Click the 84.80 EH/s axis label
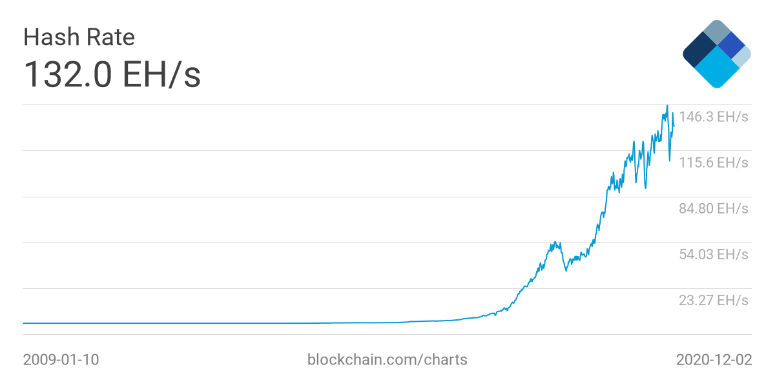Image resolution: width=775 pixels, height=387 pixels. 713,208
